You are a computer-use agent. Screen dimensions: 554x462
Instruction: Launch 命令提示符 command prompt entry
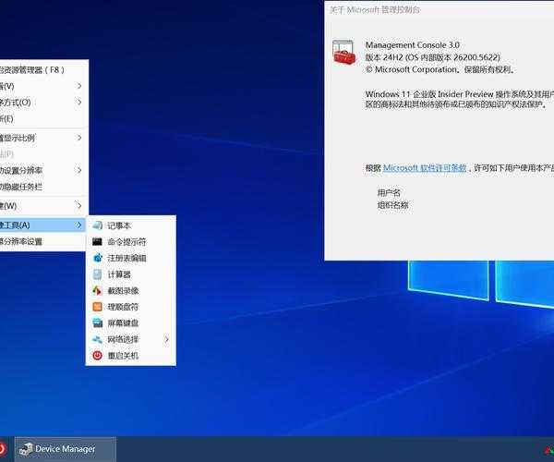pos(131,242)
